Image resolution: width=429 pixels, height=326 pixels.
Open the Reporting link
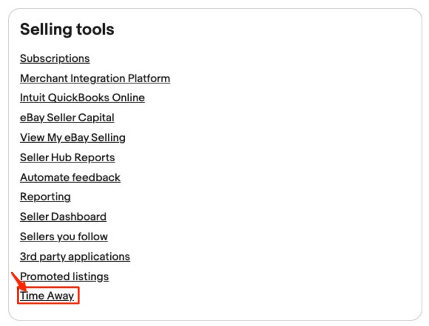pos(45,197)
